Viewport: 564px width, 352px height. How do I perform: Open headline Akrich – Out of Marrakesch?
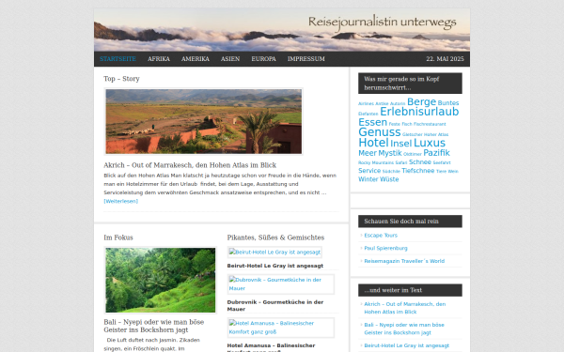pos(190,165)
